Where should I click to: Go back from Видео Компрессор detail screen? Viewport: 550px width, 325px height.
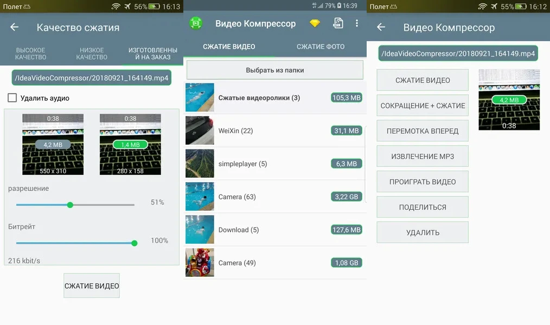(381, 27)
